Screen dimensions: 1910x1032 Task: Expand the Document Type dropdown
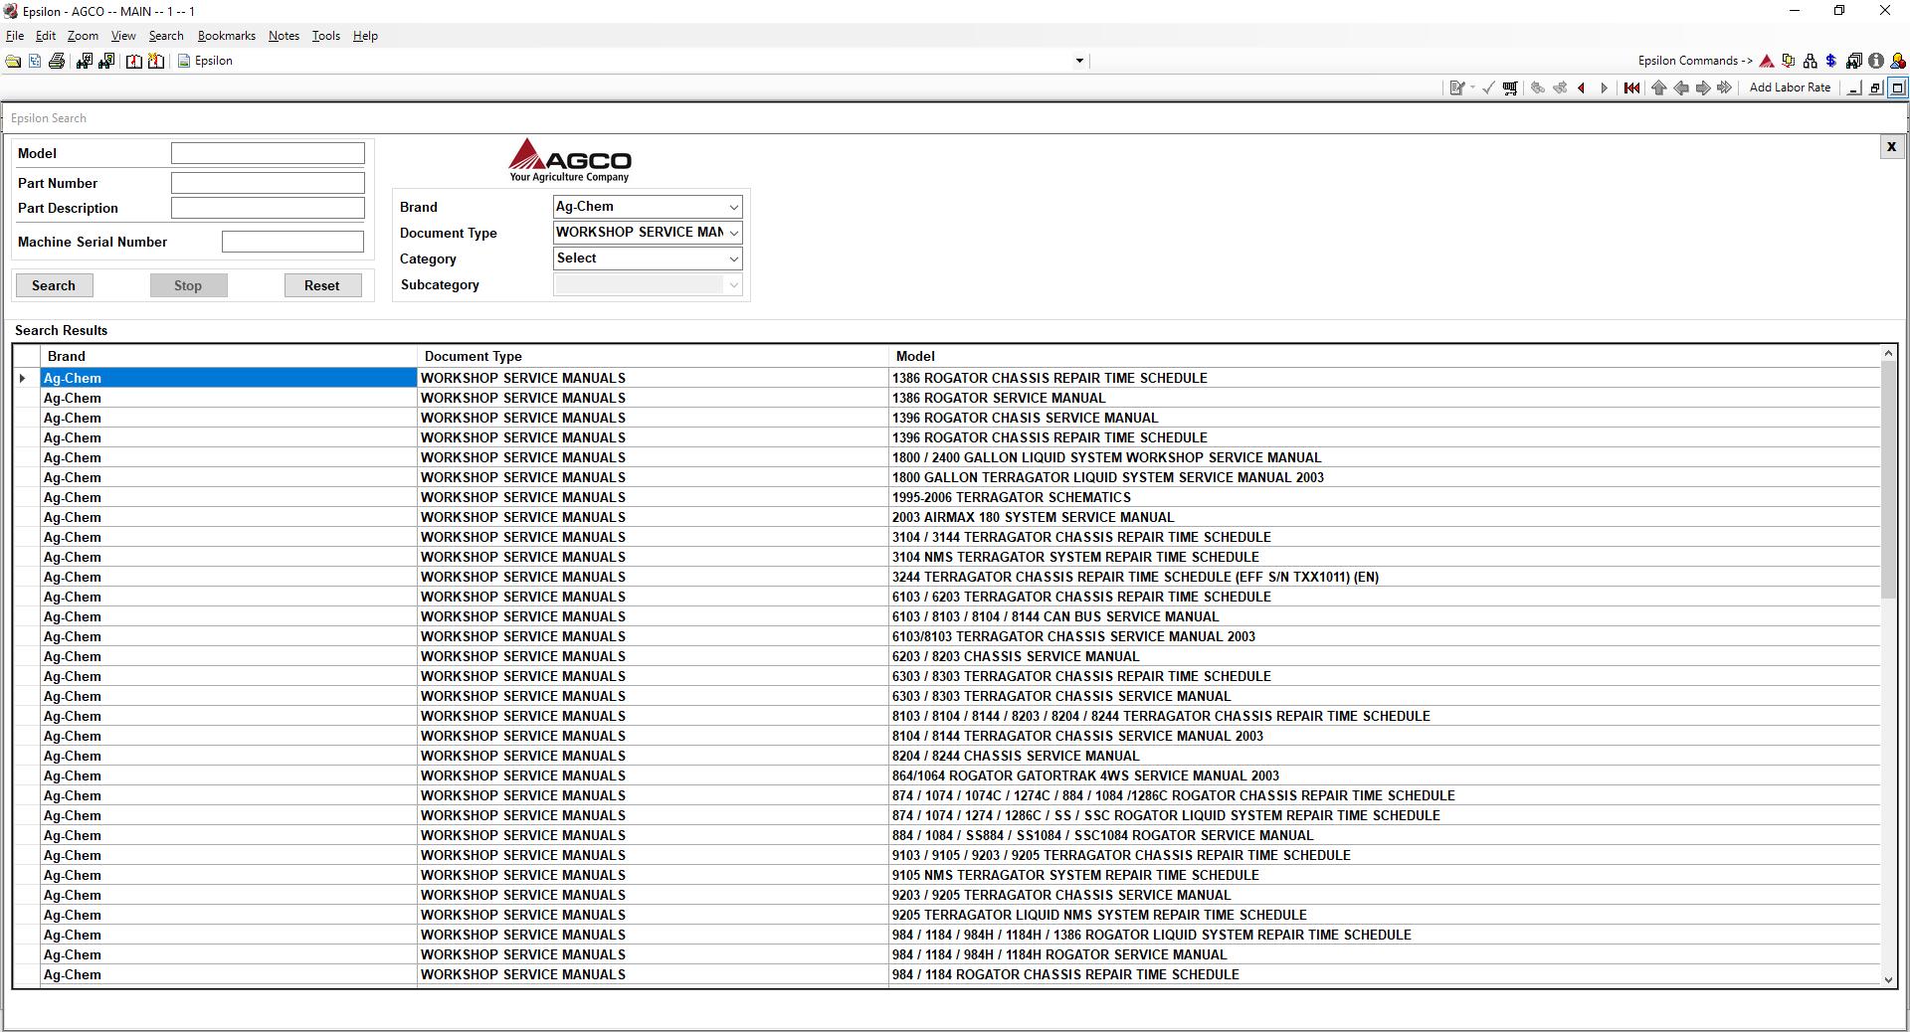point(648,233)
